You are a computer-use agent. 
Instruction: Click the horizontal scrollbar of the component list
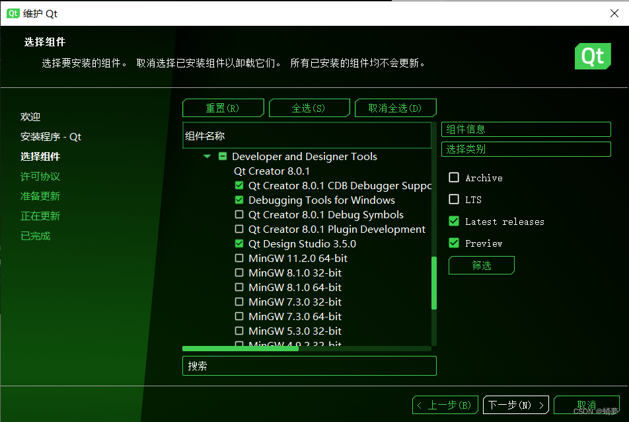coord(240,349)
